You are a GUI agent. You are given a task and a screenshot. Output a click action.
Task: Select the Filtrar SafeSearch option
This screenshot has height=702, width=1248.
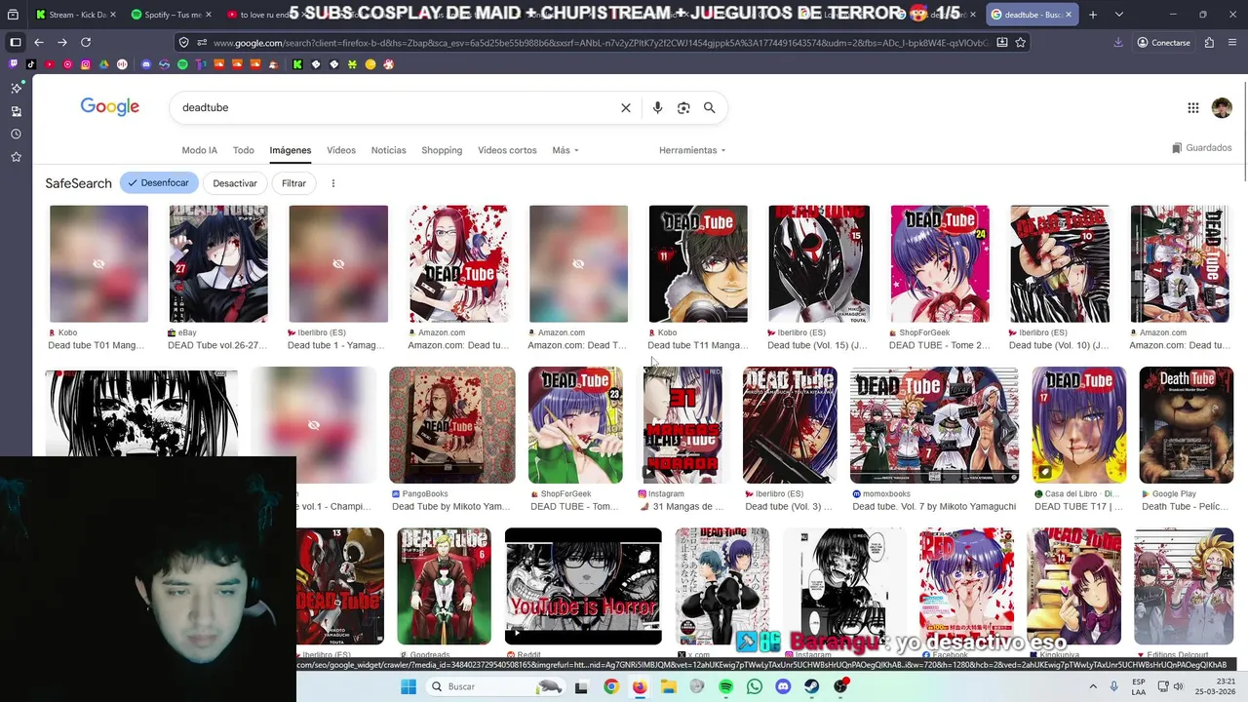[293, 183]
